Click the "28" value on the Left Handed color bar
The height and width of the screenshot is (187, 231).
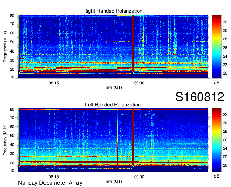(x=225, y=131)
